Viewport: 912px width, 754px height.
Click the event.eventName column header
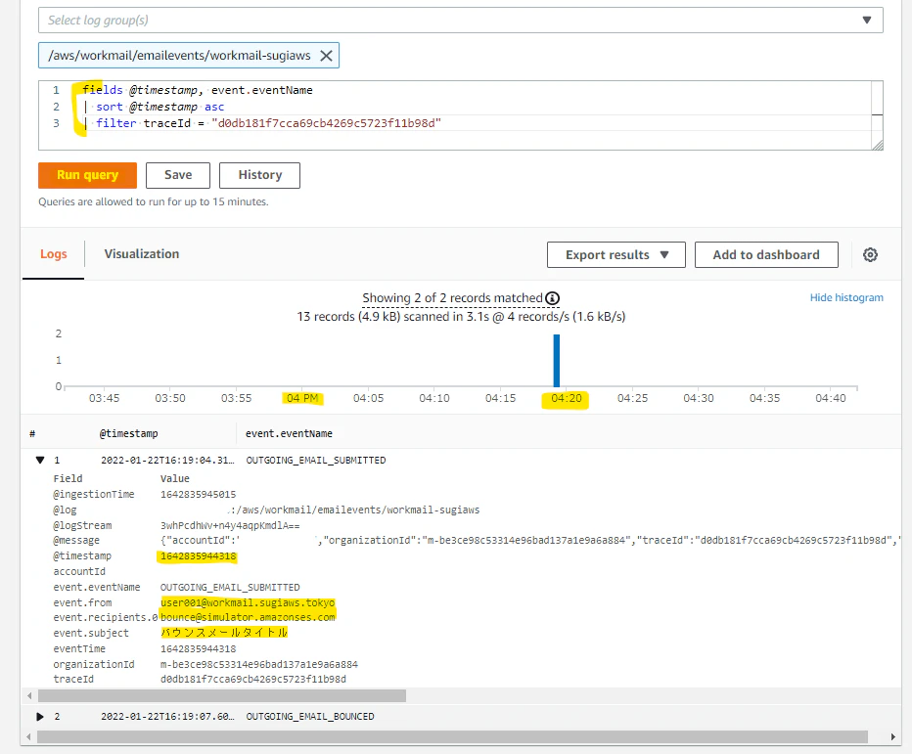(x=289, y=433)
